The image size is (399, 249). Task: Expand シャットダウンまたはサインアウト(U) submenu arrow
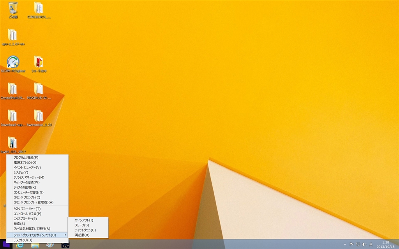tap(65, 235)
